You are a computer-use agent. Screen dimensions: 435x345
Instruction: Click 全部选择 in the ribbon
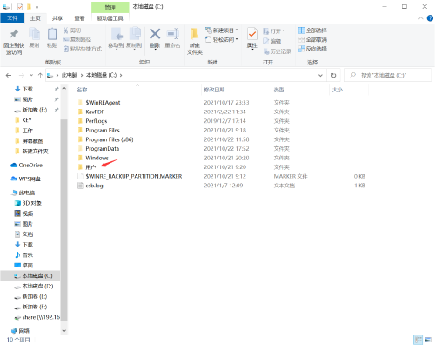(x=312, y=30)
